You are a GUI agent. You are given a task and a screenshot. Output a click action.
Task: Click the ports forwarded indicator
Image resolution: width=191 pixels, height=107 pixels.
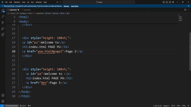[x=29, y=106]
